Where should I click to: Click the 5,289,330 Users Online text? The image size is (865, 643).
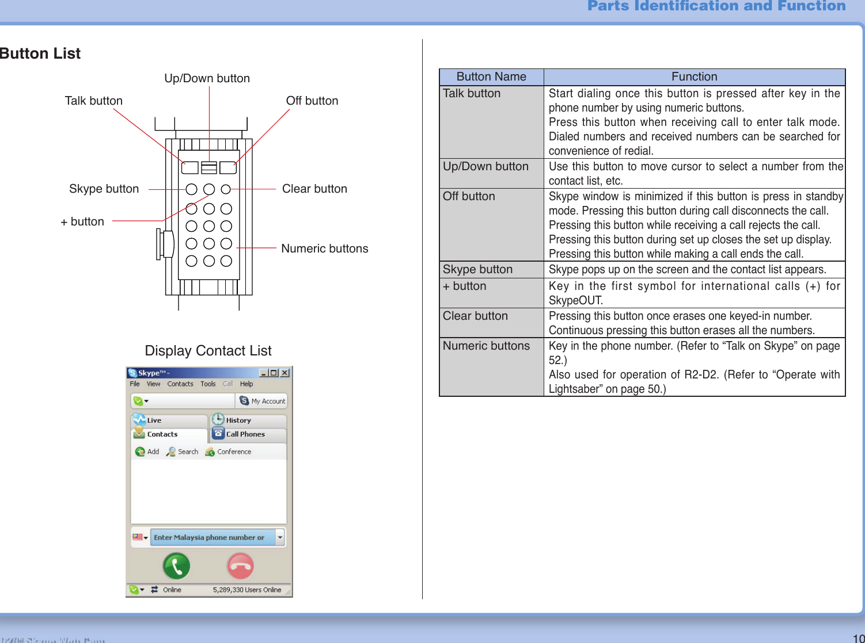tap(247, 590)
